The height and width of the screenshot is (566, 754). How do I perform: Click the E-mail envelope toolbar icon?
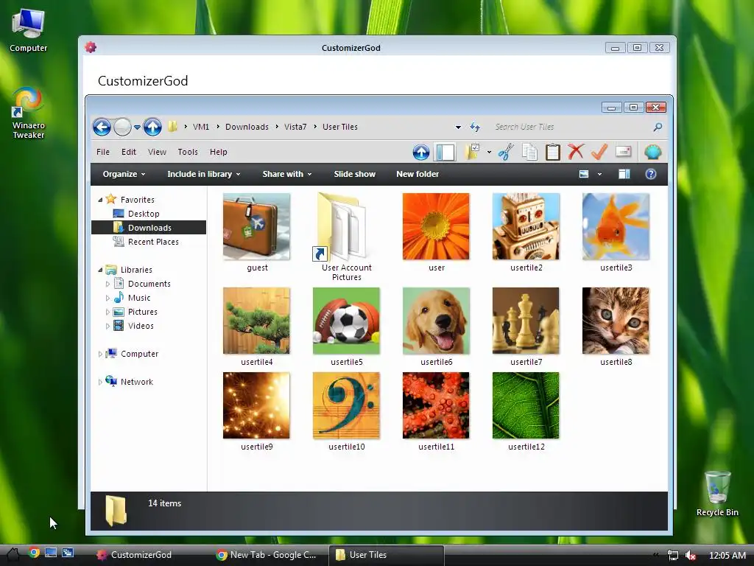click(x=623, y=152)
